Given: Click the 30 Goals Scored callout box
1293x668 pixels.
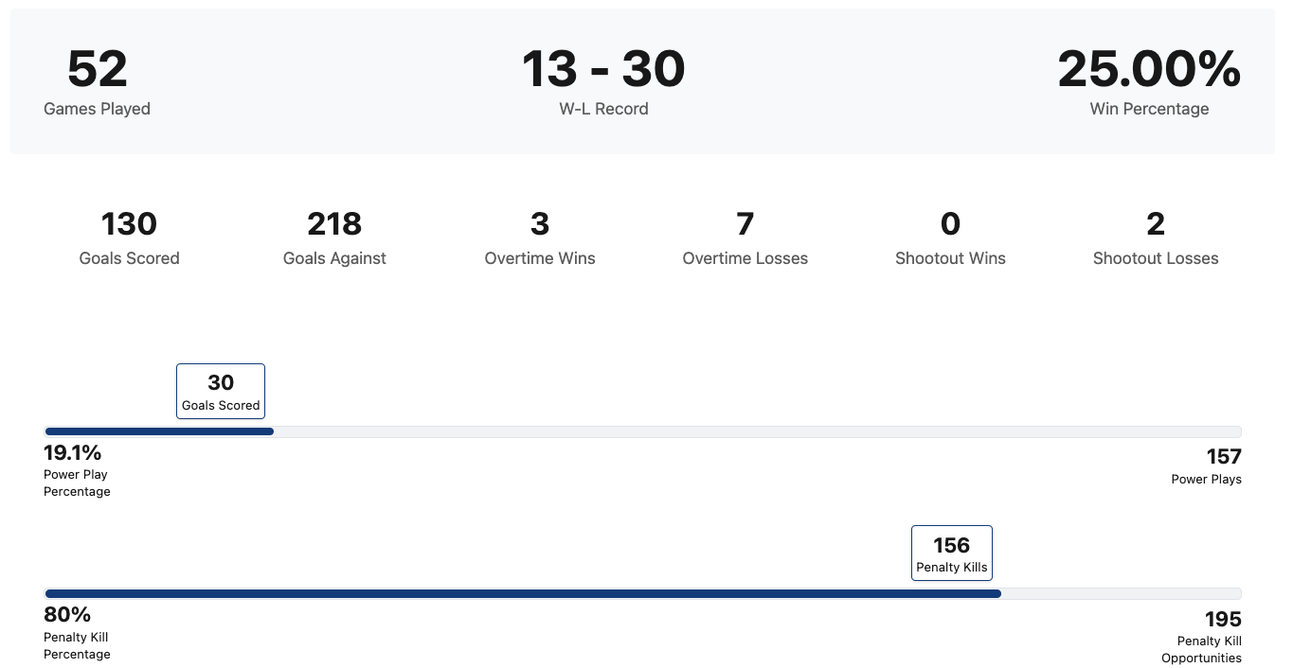Looking at the screenshot, I should tap(221, 392).
